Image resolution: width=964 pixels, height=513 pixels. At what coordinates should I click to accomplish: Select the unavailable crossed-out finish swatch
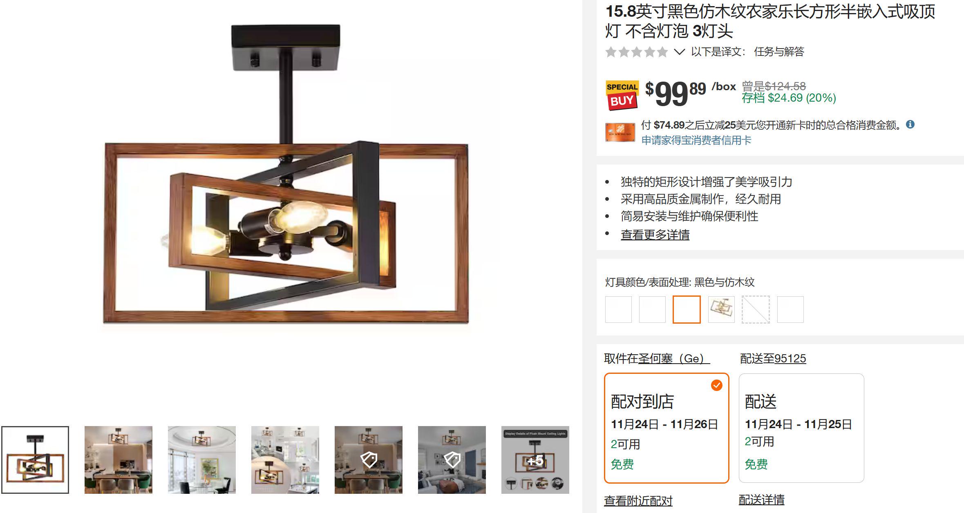tap(756, 309)
